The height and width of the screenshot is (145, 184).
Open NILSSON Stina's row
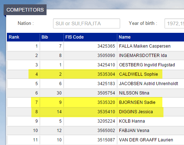(x=96, y=93)
